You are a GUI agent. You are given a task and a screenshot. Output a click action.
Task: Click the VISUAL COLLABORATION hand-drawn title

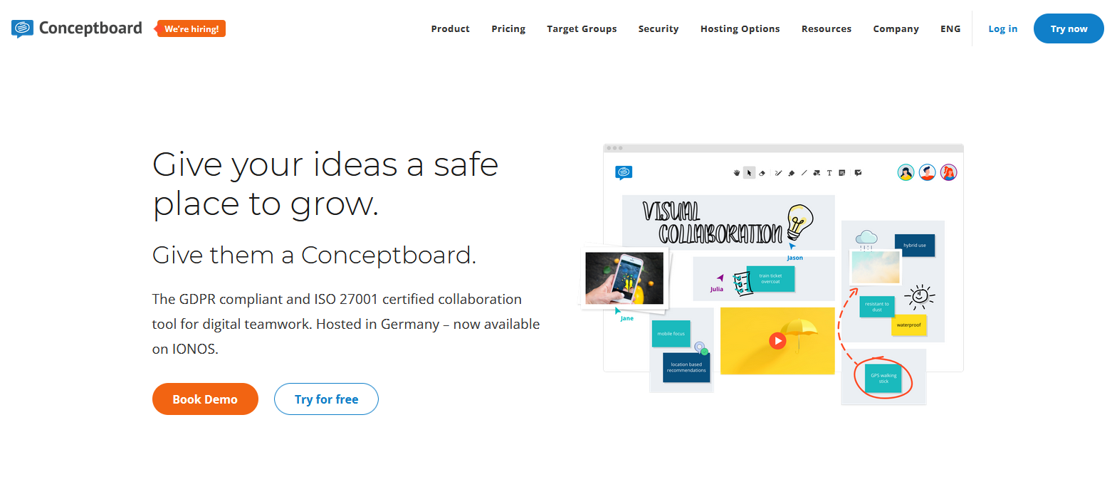coord(712,223)
